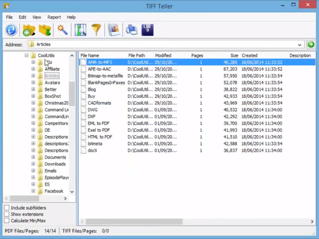Click the size value 87,203

click(x=230, y=69)
